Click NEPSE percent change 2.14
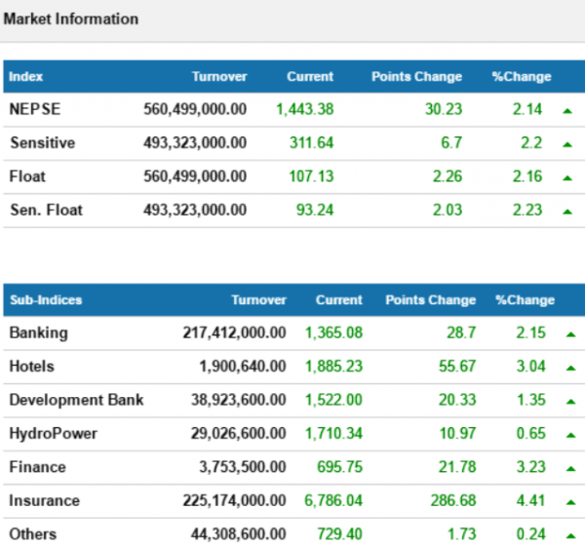Viewport: 585px width, 550px height. pyautogui.click(x=527, y=109)
